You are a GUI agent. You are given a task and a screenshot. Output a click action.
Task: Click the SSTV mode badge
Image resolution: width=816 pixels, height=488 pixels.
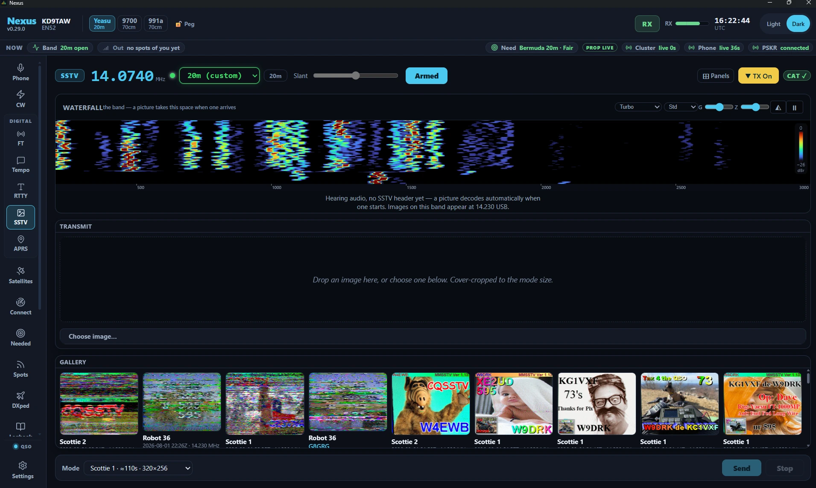pos(70,76)
